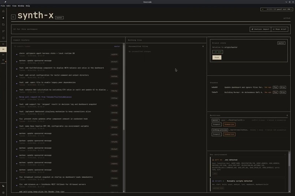Click the info circle icon in the sidebar
295x196 pixels.
(x=3, y=38)
